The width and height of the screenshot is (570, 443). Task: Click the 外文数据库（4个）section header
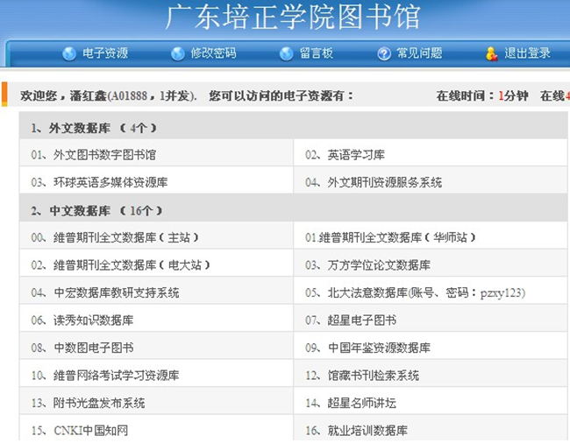tap(293, 125)
